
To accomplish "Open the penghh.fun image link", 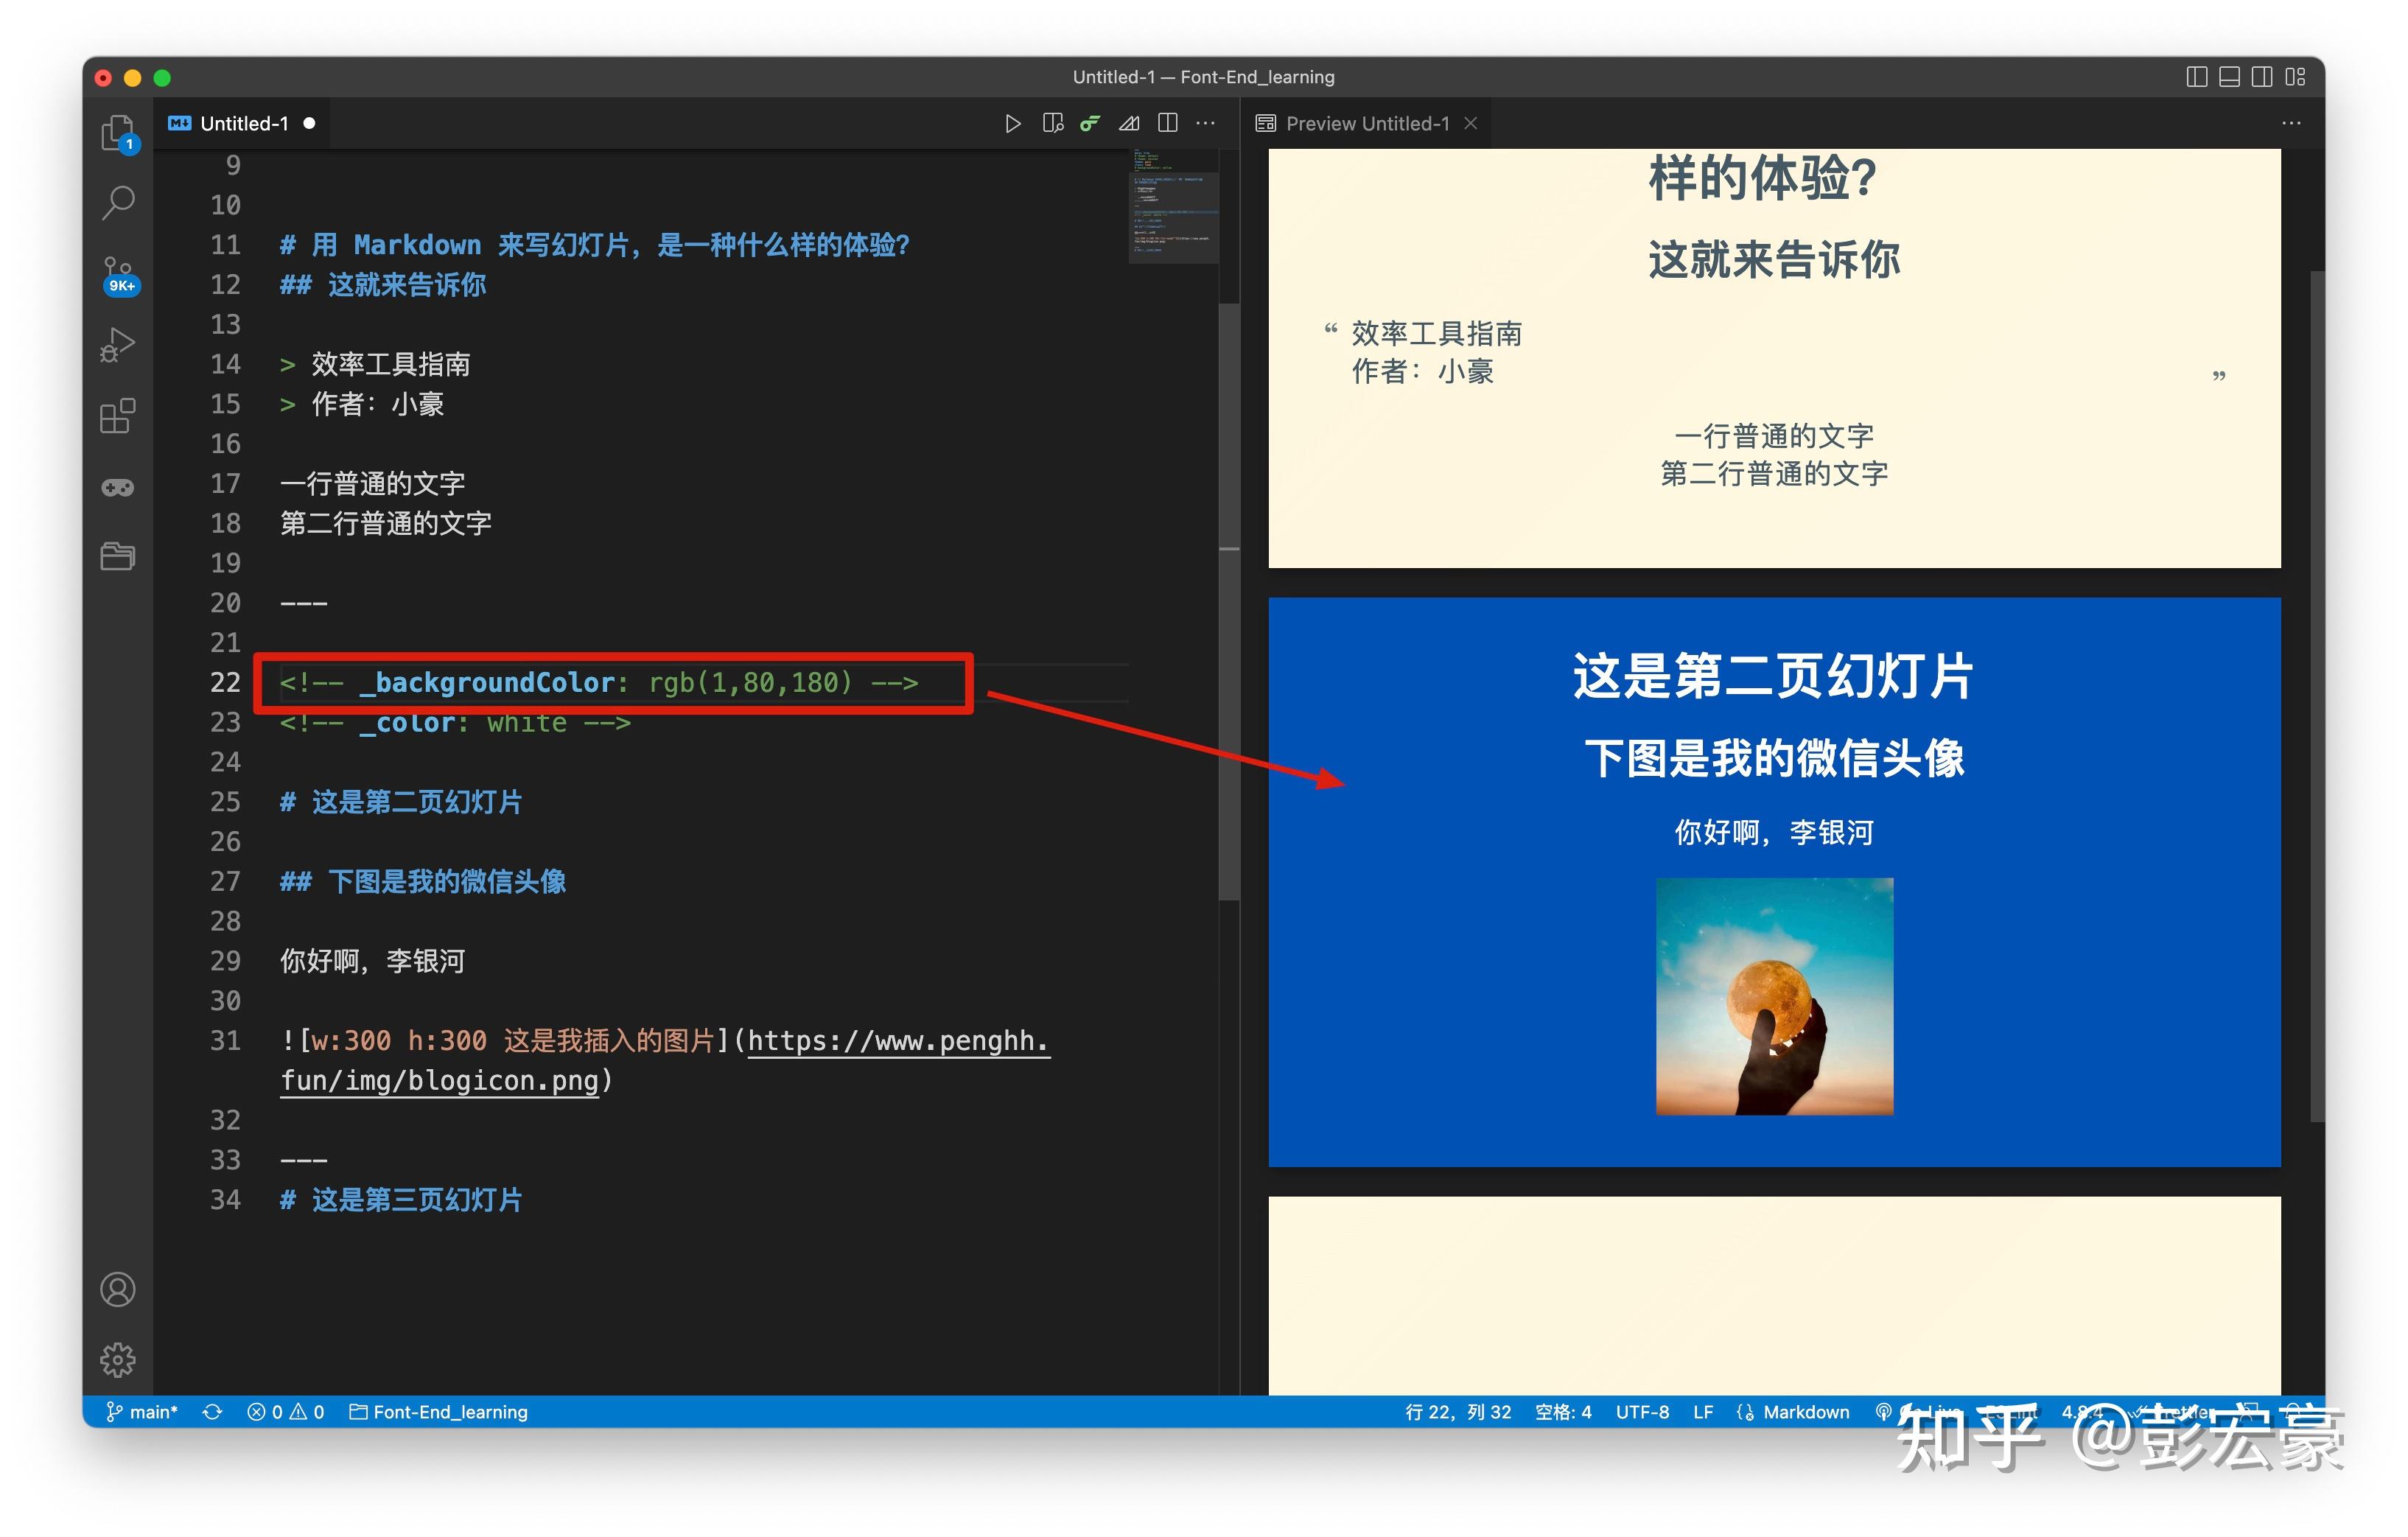I will point(897,1041).
